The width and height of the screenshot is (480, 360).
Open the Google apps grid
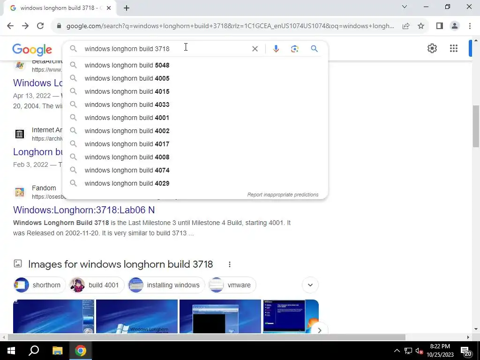tap(454, 48)
